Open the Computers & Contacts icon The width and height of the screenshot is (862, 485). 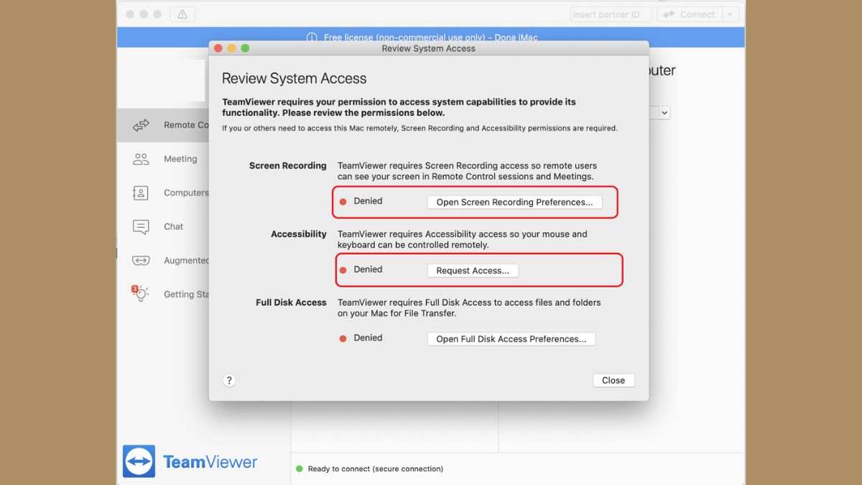pyautogui.click(x=141, y=193)
